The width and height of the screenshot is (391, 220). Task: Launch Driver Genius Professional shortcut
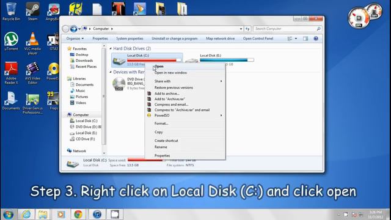pos(32,103)
